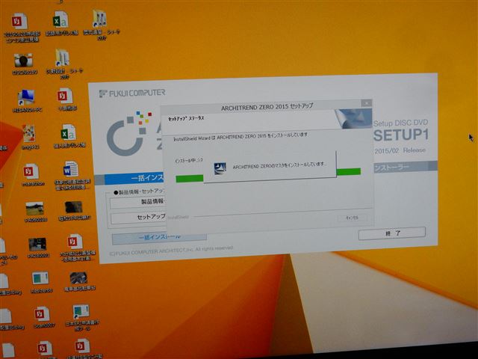Open the green map shortcut icon
The image size is (478, 359).
pyautogui.click(x=81, y=312)
